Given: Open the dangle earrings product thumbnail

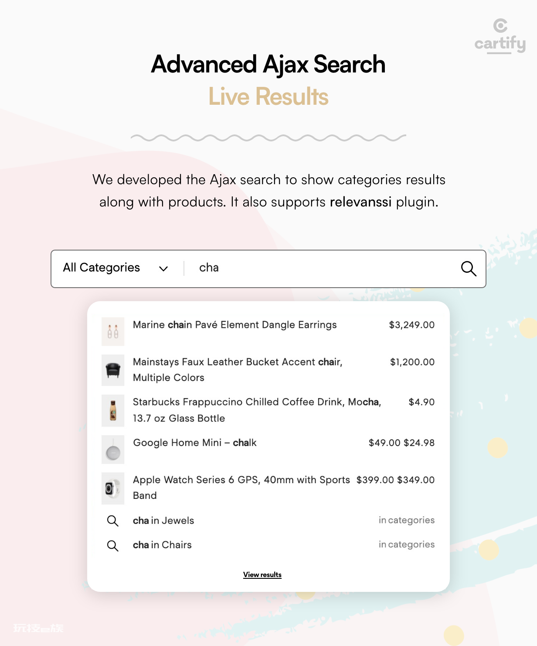Looking at the screenshot, I should click(x=113, y=332).
